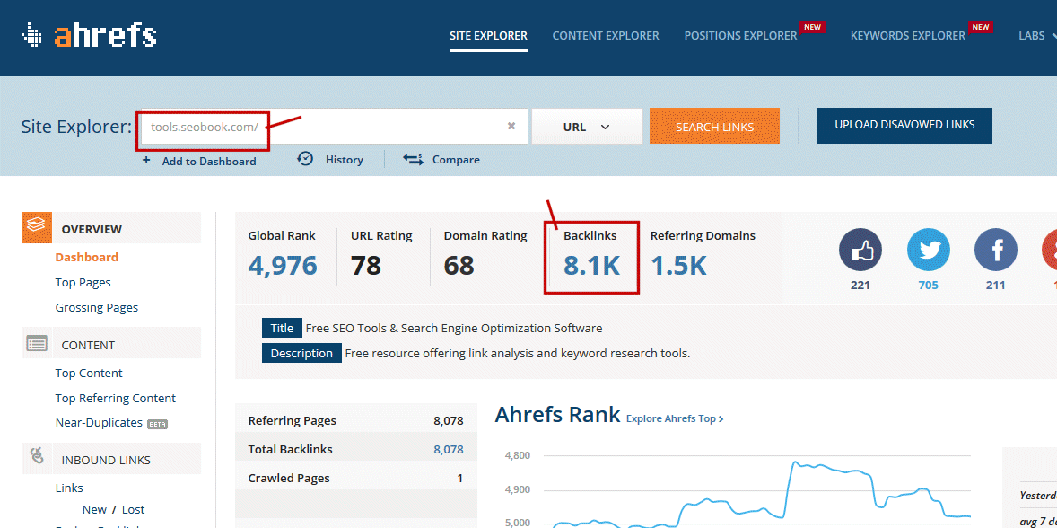1057x528 pixels.
Task: Click the History clock icon
Action: [x=305, y=158]
